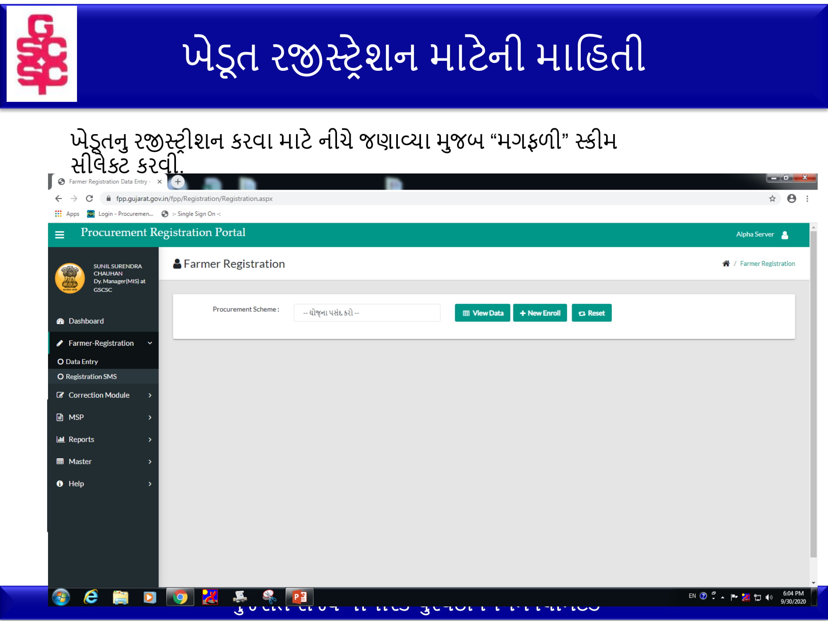Open PowerPoint from the taskbar
Viewport: 828px width, 621px height.
point(299,597)
